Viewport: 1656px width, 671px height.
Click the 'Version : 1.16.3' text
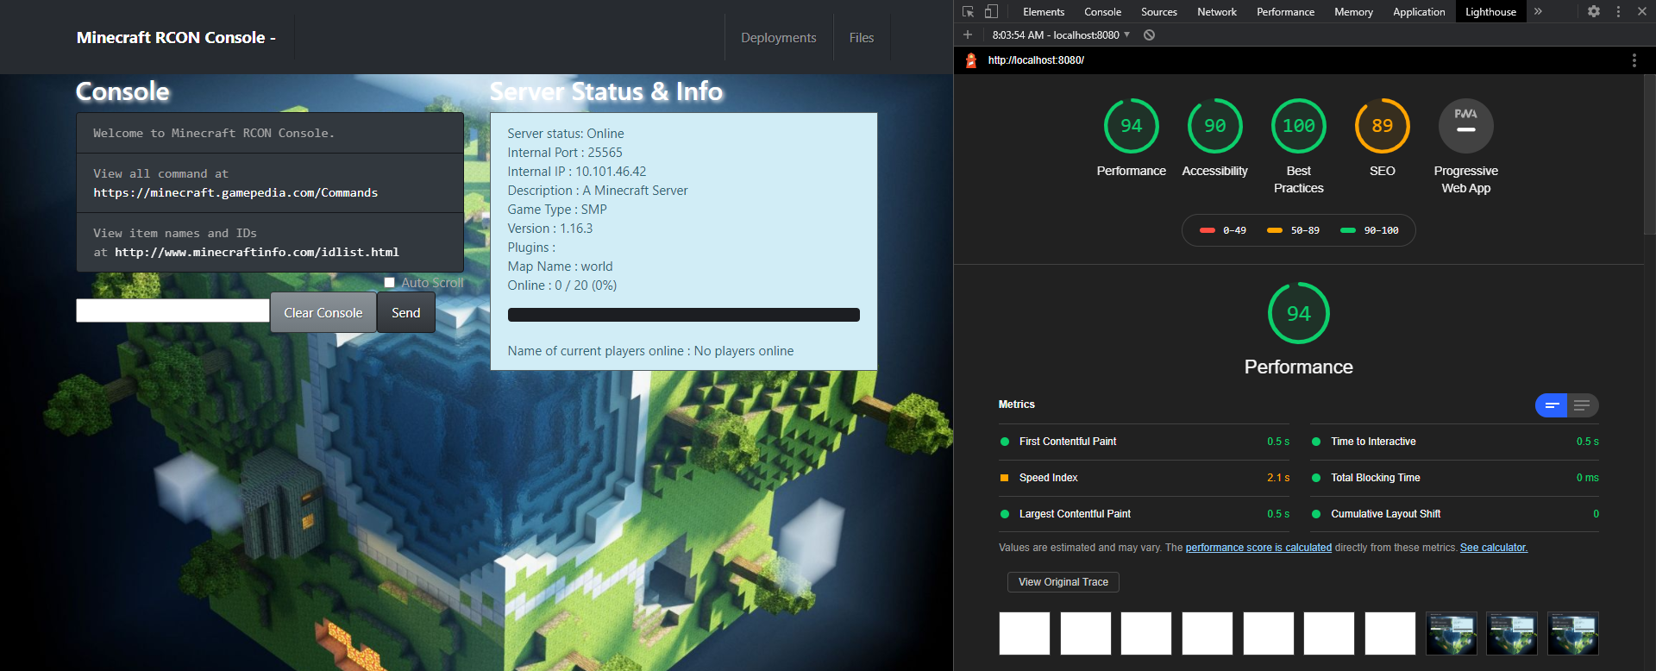tap(549, 229)
